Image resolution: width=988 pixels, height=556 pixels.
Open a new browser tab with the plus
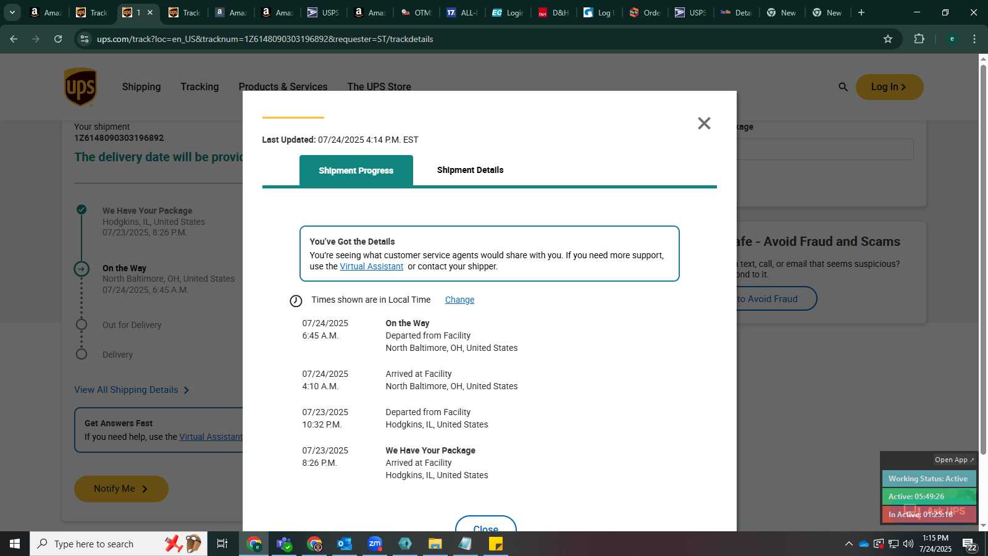pyautogui.click(x=861, y=12)
